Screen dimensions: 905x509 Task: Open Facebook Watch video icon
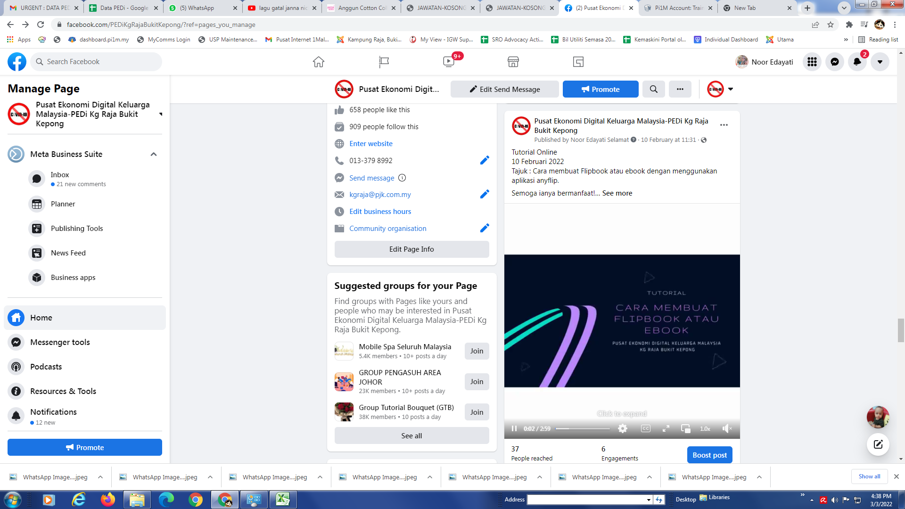coord(448,62)
